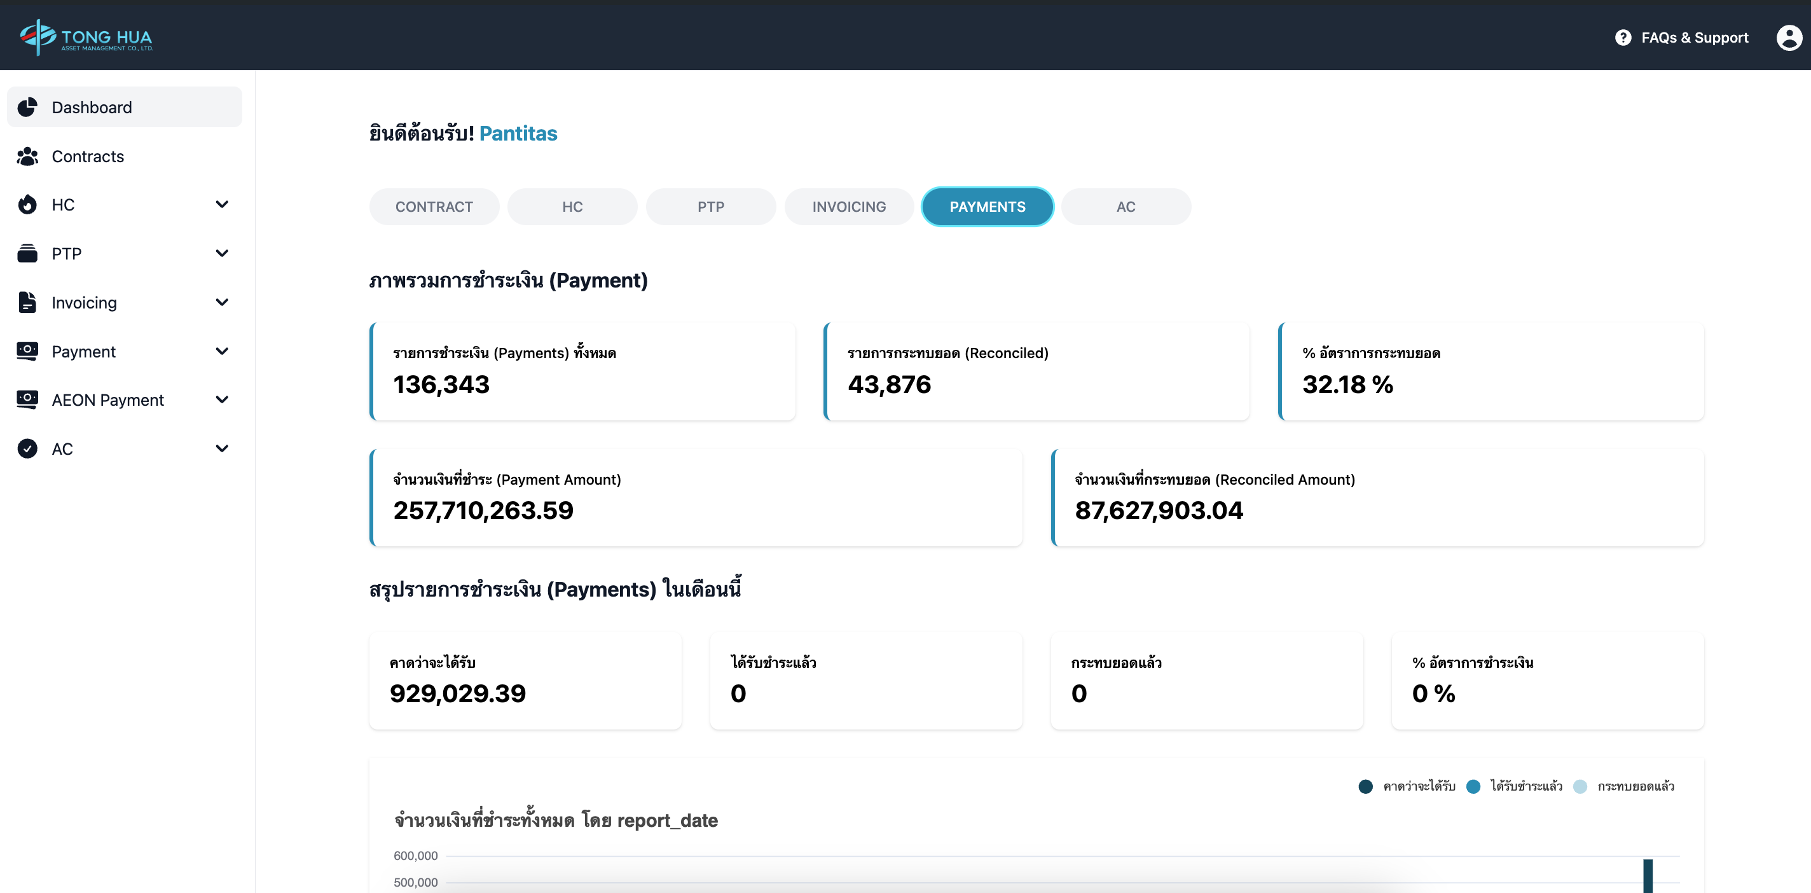
Task: Toggle the กระทบยอดแล้ว light blue legend
Action: pos(1580,786)
